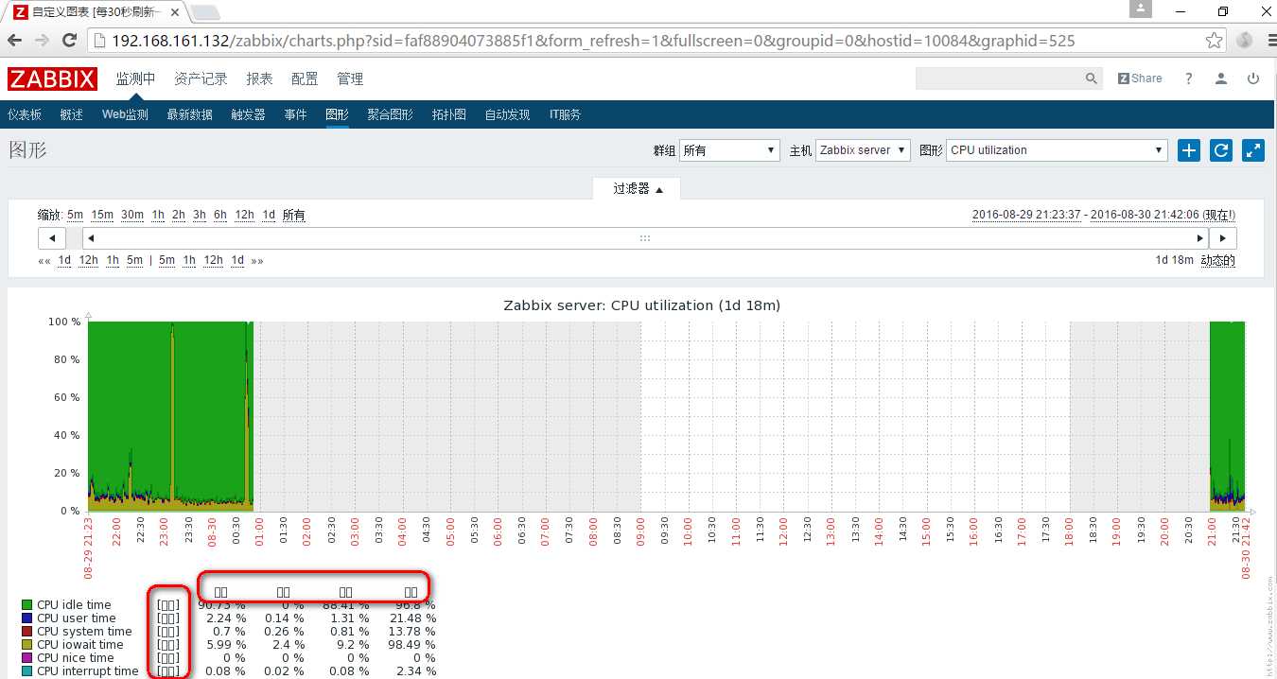Go to 仪表板 submenu
The image size is (1277, 679).
25,114
